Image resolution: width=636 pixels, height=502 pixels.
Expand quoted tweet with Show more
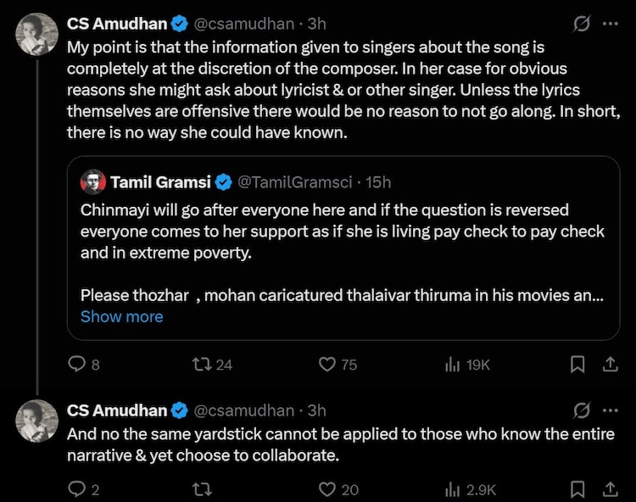tap(121, 316)
